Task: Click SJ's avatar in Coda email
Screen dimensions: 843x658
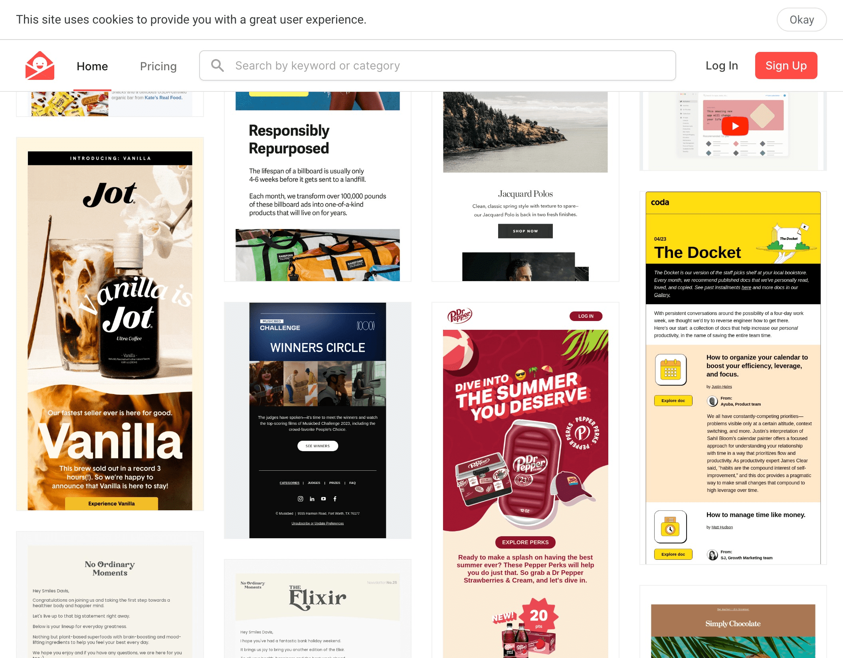Action: (712, 555)
